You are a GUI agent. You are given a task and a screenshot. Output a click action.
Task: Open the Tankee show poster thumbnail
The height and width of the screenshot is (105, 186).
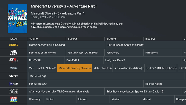point(18,18)
